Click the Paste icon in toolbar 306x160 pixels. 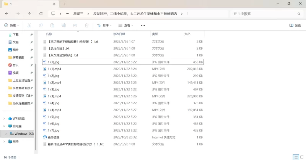click(52, 26)
